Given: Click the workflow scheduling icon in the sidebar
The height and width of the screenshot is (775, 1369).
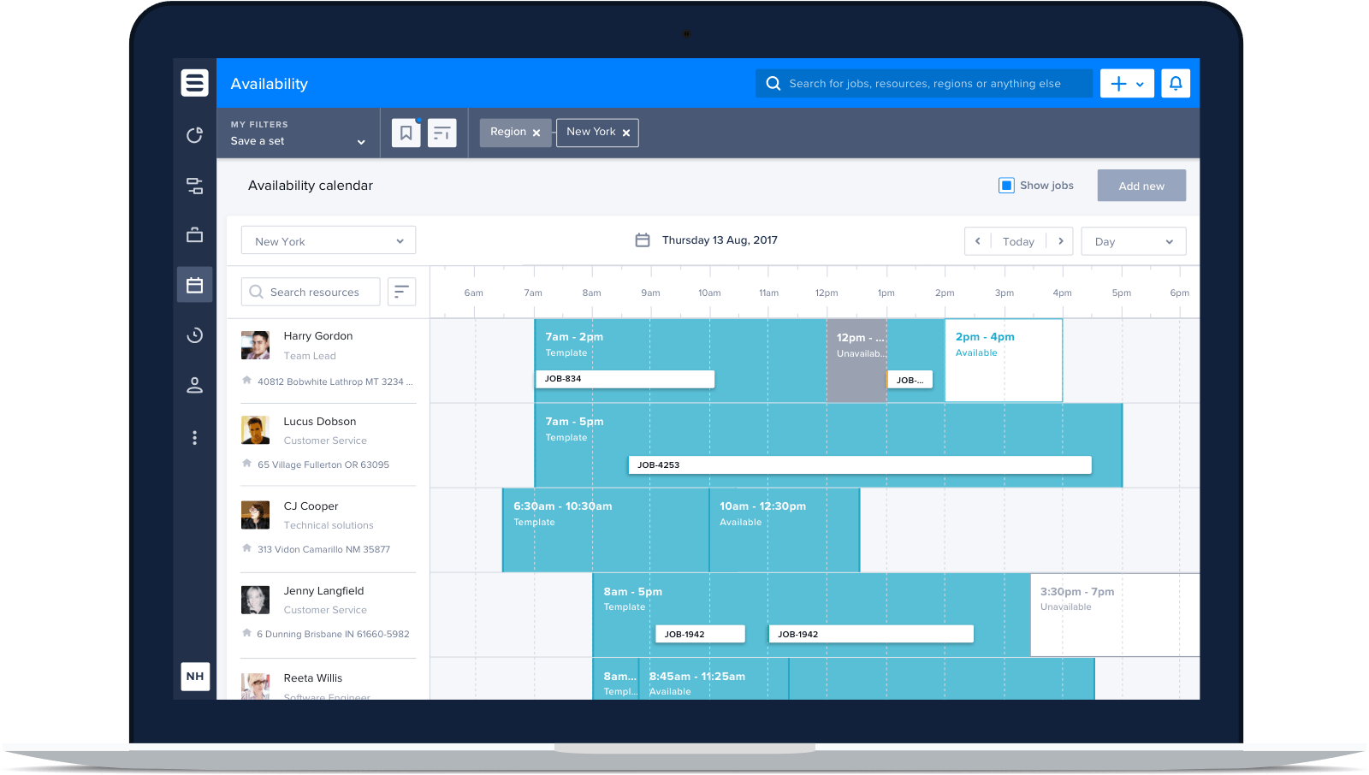Looking at the screenshot, I should [x=194, y=185].
